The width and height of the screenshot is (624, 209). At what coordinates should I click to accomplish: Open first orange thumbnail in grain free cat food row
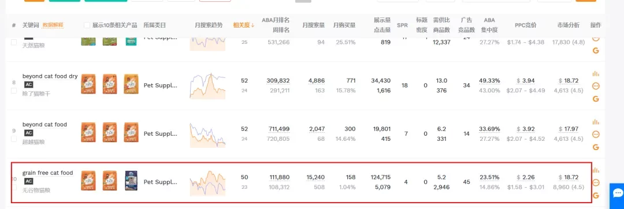pyautogui.click(x=88, y=181)
